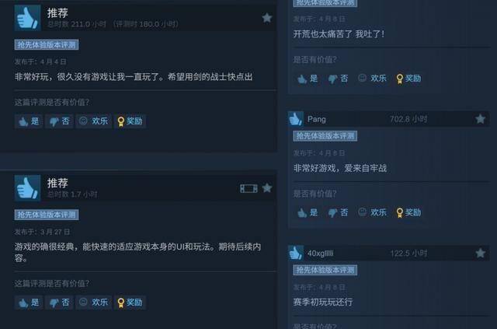Click star icon on 211.0 hours review
The image size is (497, 329).
pyautogui.click(x=267, y=18)
